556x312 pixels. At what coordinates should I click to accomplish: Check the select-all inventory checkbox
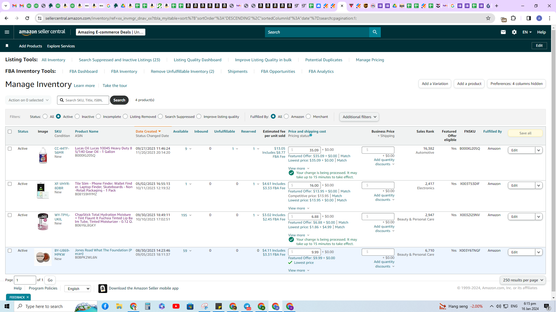pyautogui.click(x=10, y=131)
